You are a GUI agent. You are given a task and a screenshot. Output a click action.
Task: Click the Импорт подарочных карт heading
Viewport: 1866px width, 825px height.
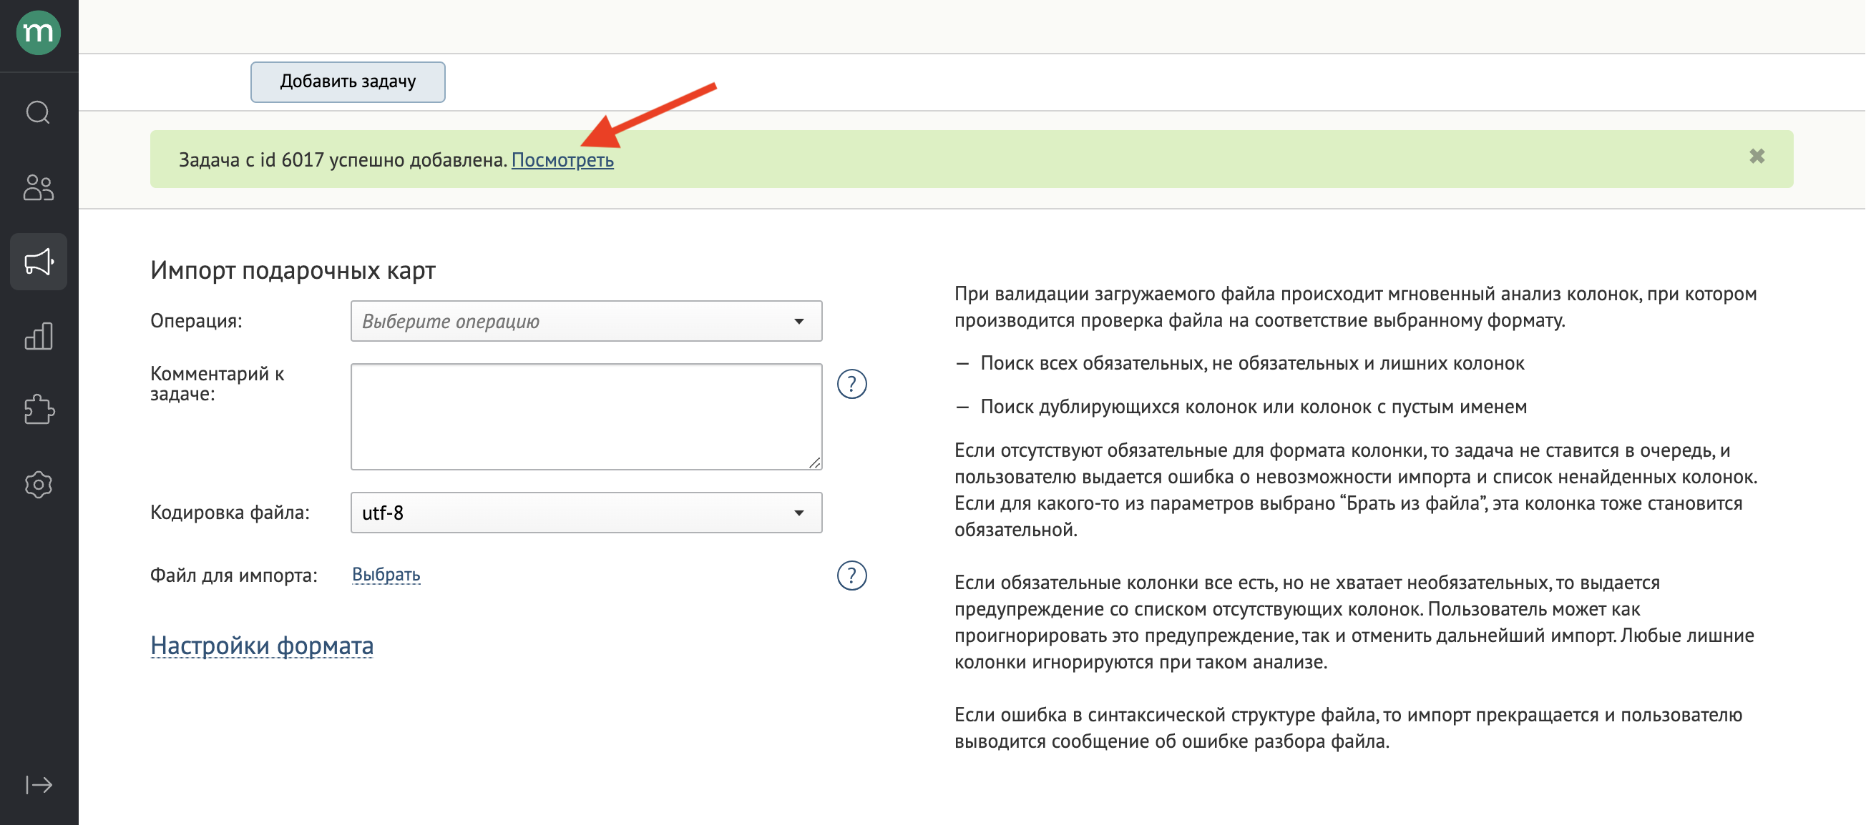point(293,270)
